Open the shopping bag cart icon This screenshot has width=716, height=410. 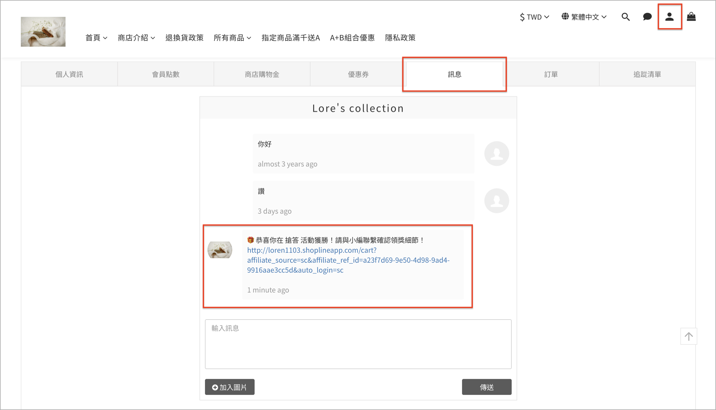(691, 17)
